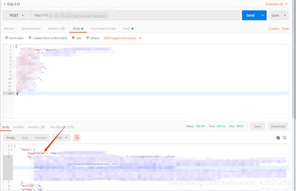The image size is (296, 191).
Task: Select the raw radio button
Action: (73, 38)
